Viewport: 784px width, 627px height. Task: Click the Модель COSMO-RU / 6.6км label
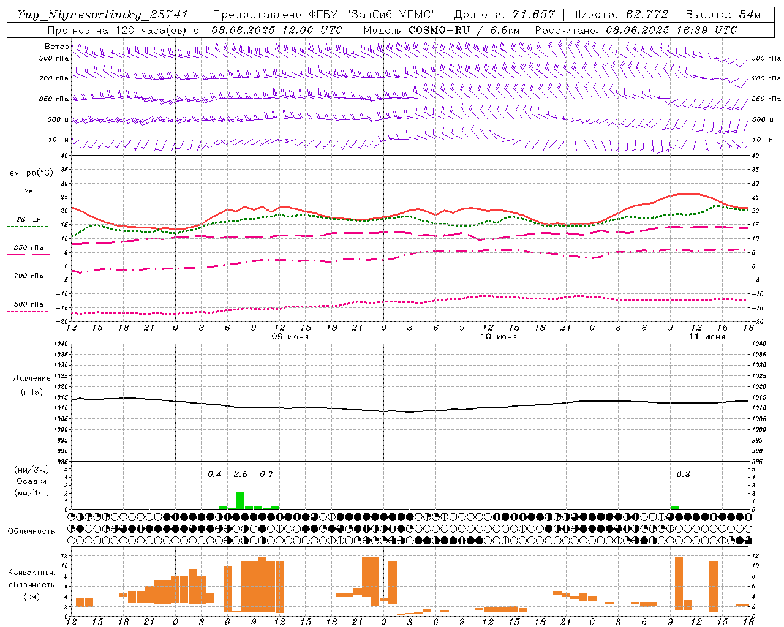[x=442, y=30]
